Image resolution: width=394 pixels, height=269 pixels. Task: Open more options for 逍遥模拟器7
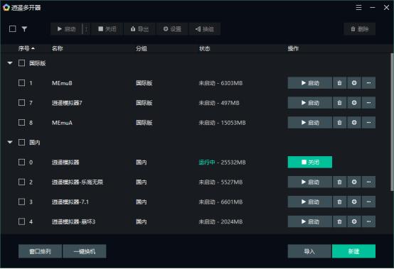(x=368, y=103)
